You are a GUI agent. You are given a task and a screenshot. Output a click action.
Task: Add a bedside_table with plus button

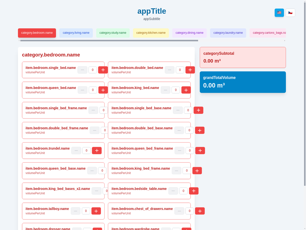[x=194, y=191]
